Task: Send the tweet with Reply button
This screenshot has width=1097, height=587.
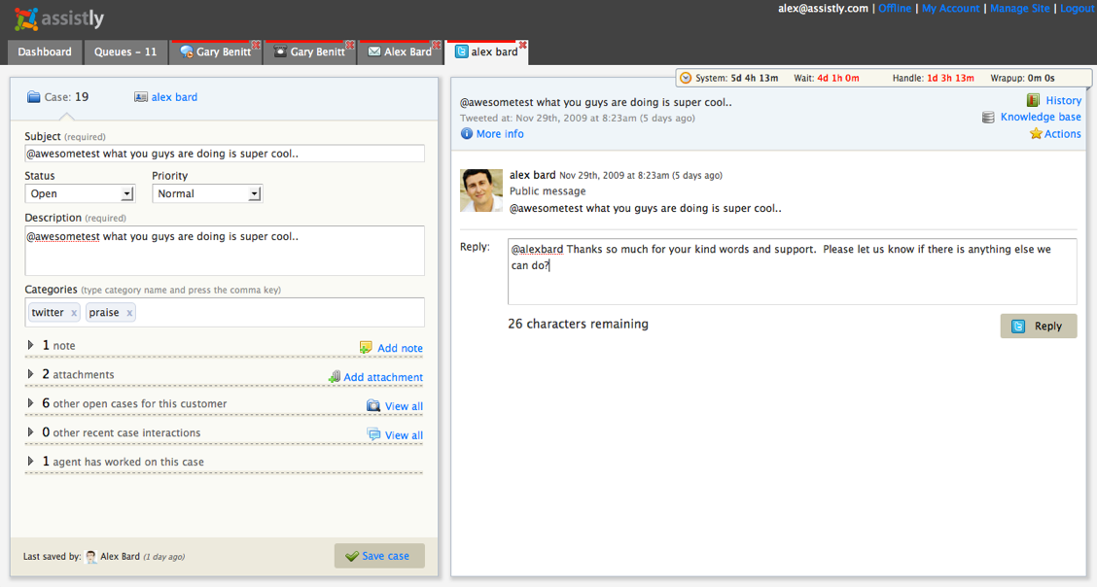Action: (1038, 327)
